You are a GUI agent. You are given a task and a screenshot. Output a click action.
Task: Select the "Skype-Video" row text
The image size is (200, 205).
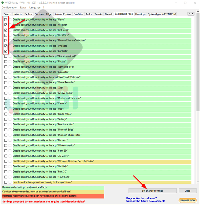coord(42,114)
